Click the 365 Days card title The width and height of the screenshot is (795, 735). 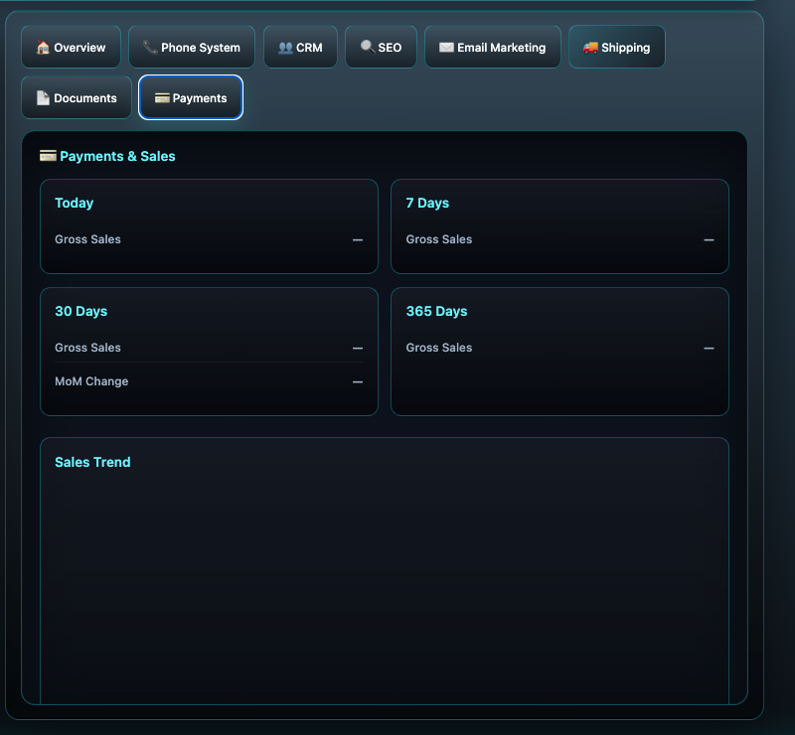click(436, 311)
